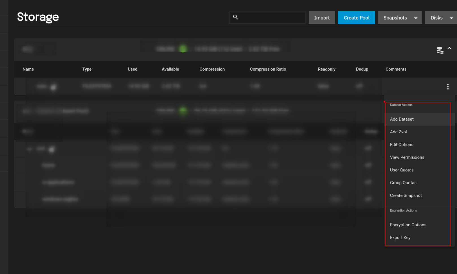457x274 pixels.
Task: Click the Available column header
Action: (170, 69)
